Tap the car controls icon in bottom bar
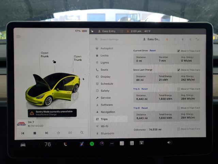The image size is (218, 164). 23,145
